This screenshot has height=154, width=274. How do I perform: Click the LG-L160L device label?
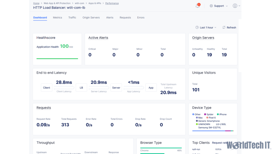[x=221, y=124]
